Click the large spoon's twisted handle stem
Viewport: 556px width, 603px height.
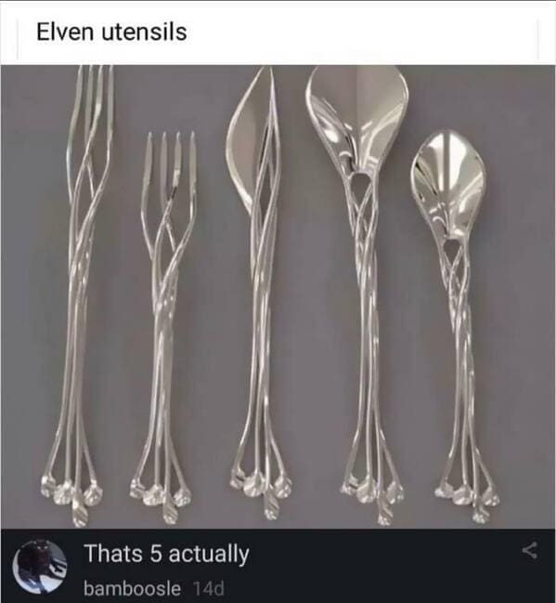[365, 308]
